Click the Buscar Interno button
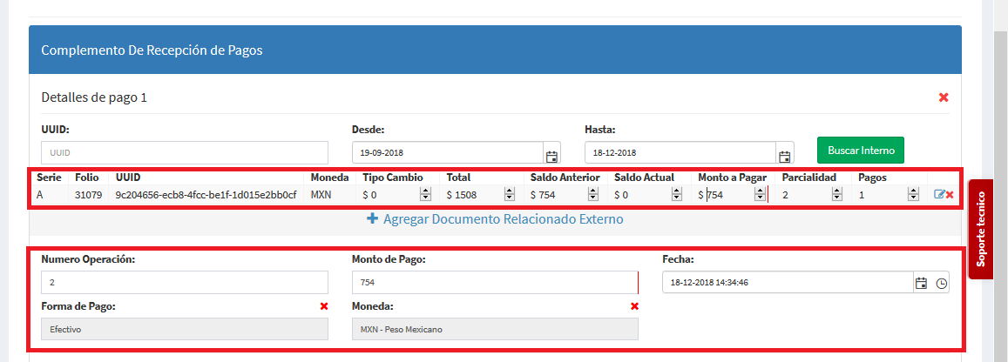 [x=861, y=150]
